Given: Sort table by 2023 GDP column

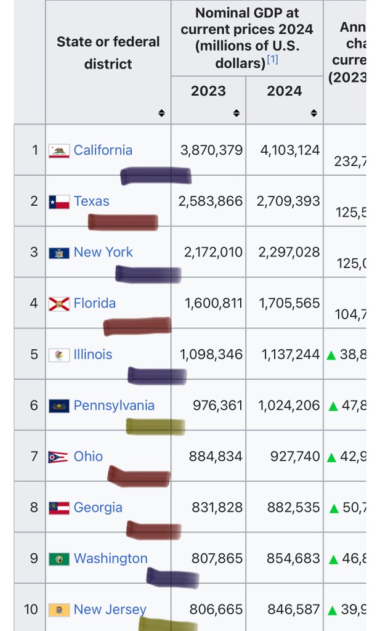Looking at the screenshot, I should click(x=236, y=113).
